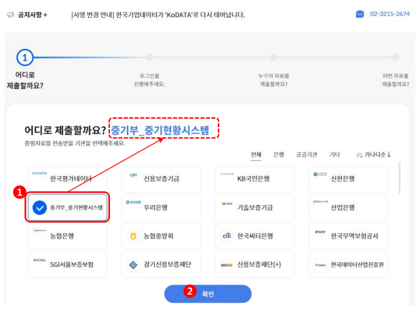The width and height of the screenshot is (420, 321).
Task: Select the SGI서울보증보험 institution card
Action: point(68,265)
